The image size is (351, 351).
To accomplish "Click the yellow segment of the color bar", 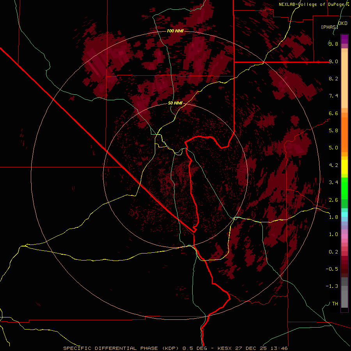I will (344, 167).
